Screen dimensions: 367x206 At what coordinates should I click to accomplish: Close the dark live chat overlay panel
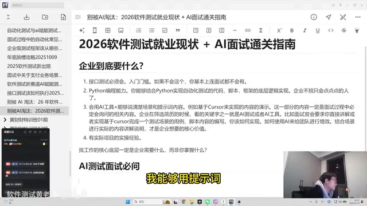[x=45, y=132]
